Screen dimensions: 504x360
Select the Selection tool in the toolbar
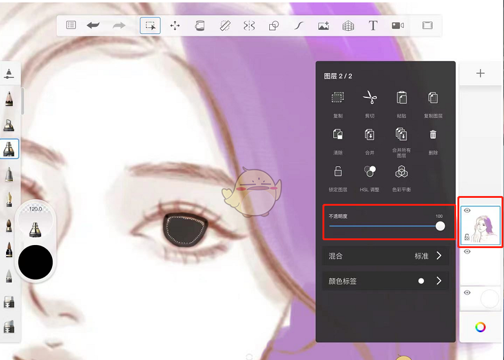click(150, 25)
